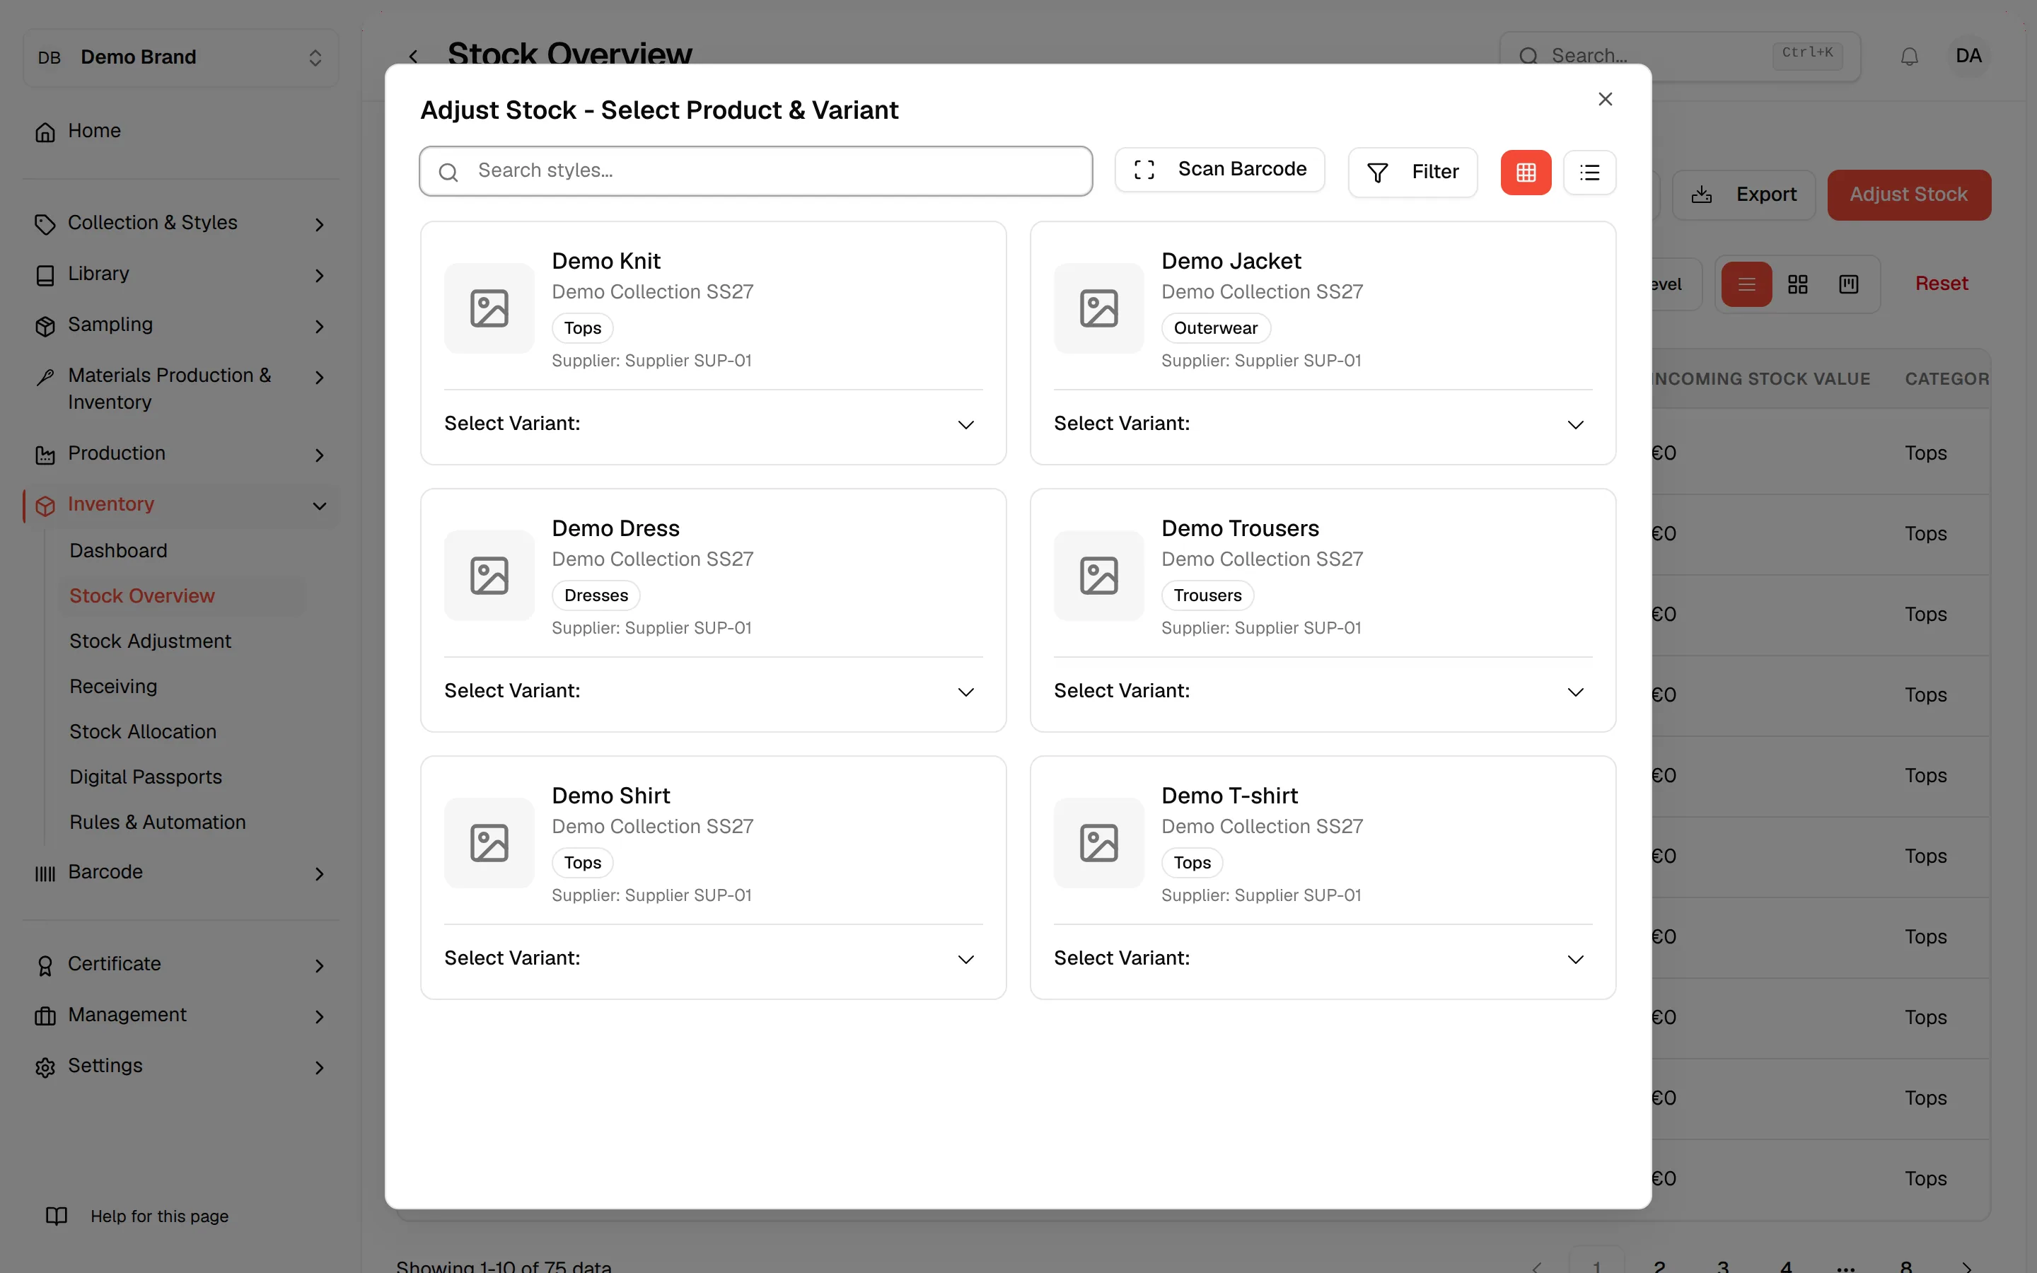This screenshot has width=2037, height=1273.
Task: Expand the Management sidebar section
Action: (x=181, y=1016)
